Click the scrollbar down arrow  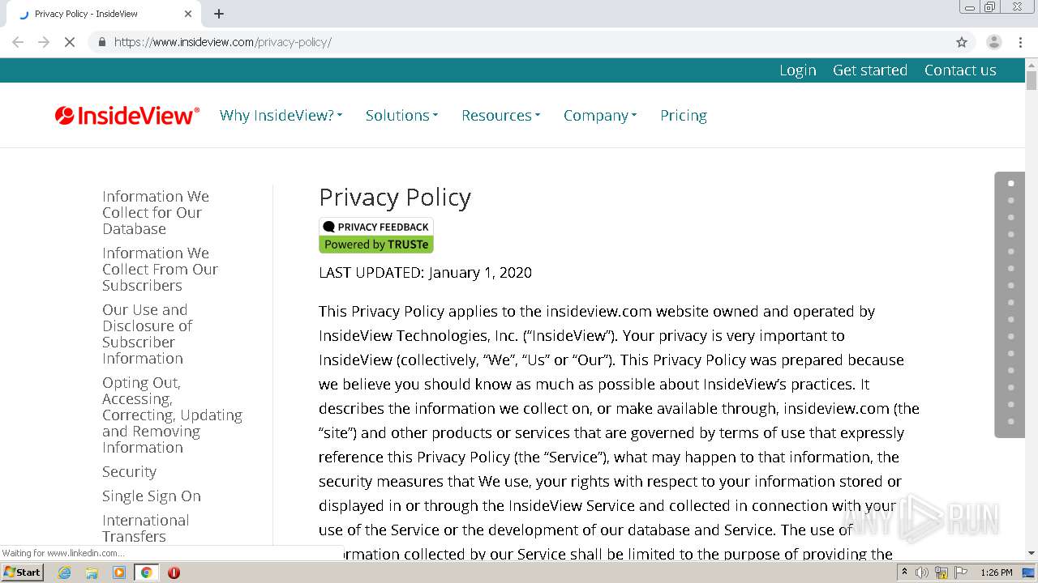point(1032,554)
